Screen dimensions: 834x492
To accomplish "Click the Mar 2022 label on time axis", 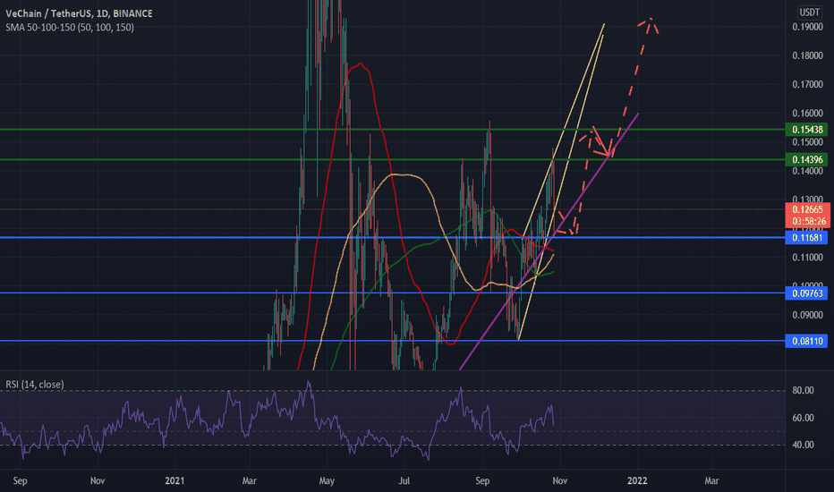I will click(711, 481).
